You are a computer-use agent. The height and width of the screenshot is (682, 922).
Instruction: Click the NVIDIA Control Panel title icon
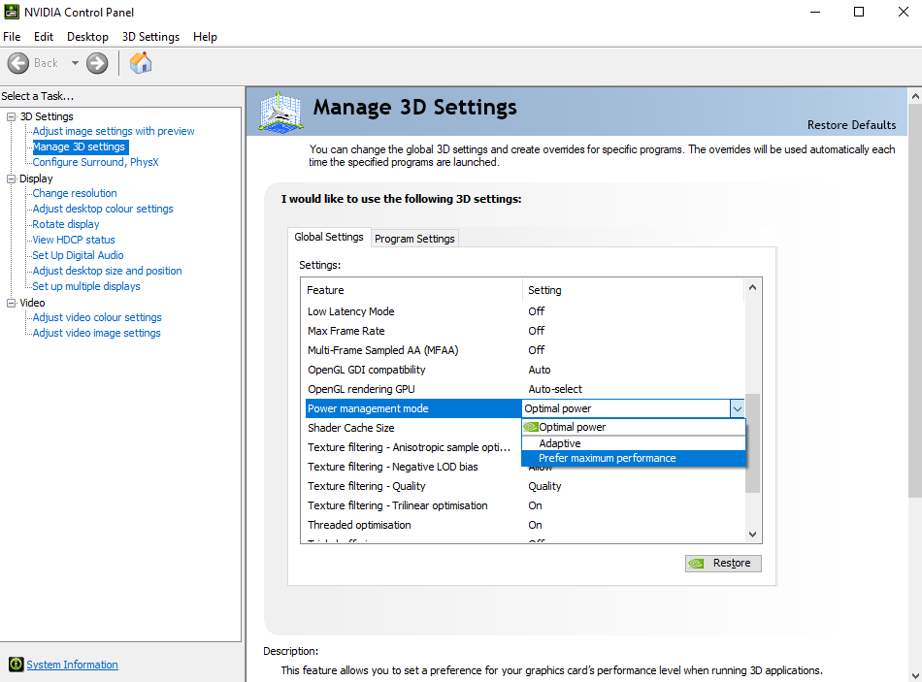coord(11,13)
